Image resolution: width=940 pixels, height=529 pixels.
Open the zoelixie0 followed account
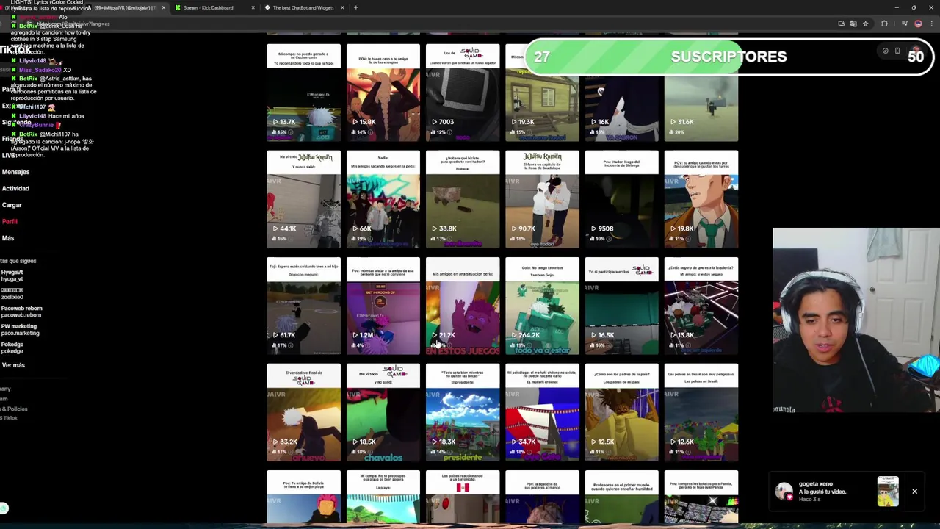tap(12, 294)
